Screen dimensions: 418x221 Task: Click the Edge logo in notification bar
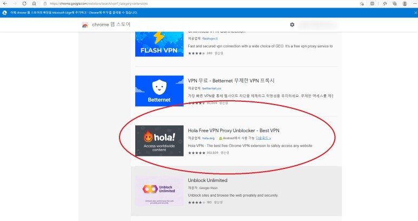click(4, 12)
